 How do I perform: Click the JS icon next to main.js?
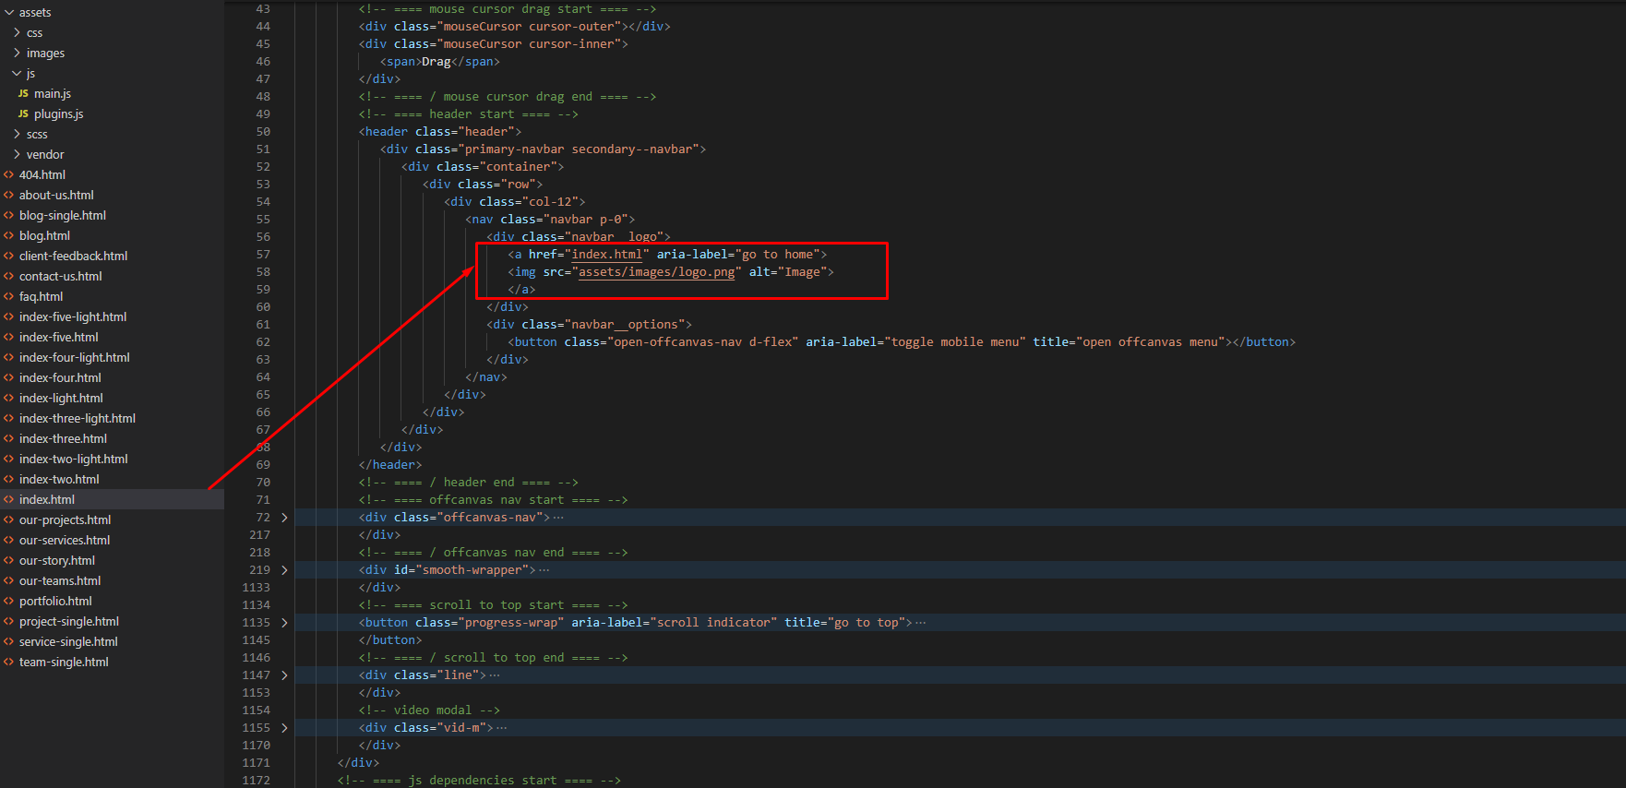(x=23, y=94)
